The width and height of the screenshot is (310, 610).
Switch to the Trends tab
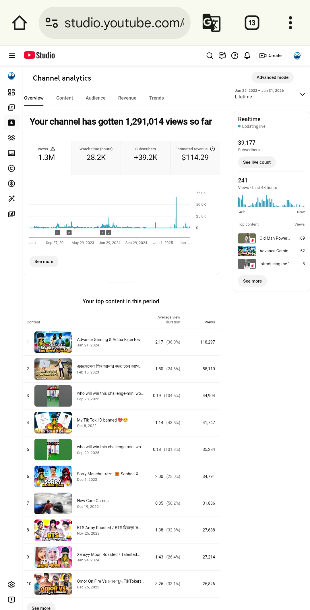(156, 98)
